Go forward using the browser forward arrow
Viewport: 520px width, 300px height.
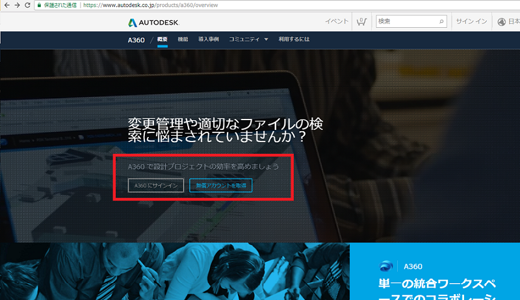(17, 5)
